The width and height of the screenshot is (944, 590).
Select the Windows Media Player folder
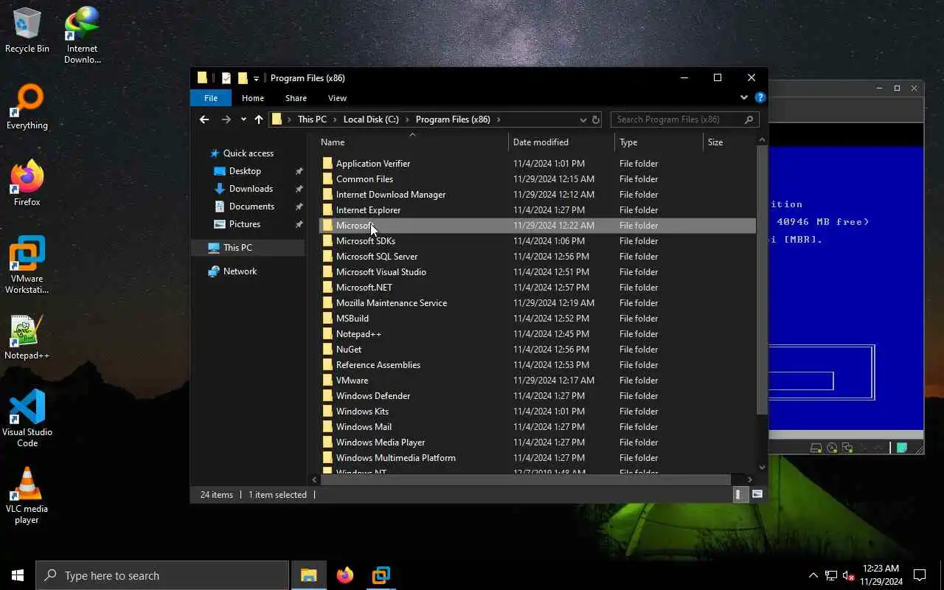pos(537,442)
